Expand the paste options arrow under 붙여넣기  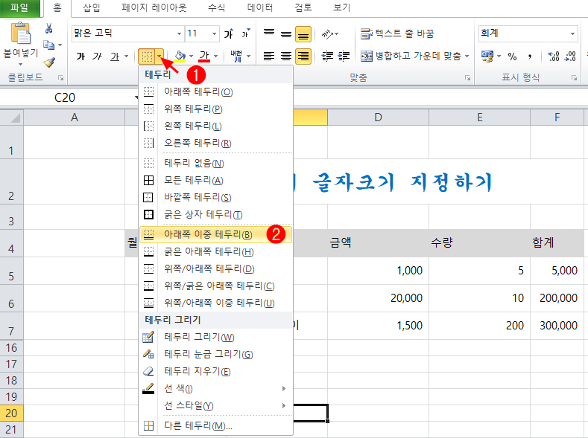pos(20,64)
